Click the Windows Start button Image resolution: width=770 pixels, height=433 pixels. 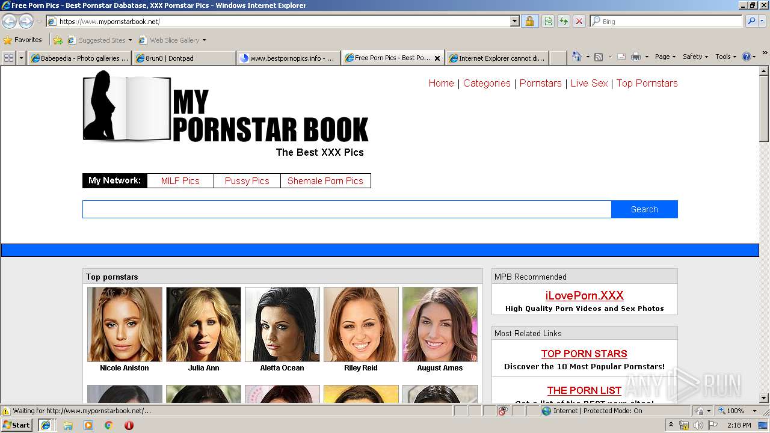17,425
